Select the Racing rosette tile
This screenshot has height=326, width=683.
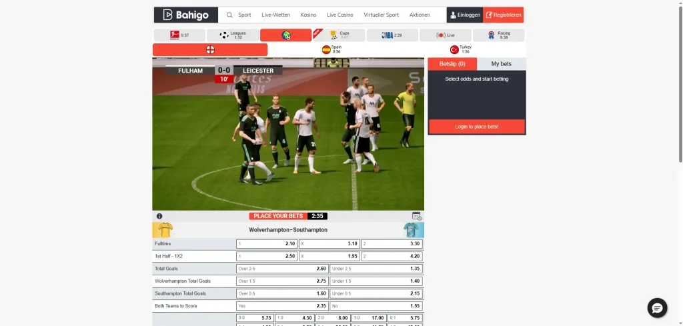point(499,35)
